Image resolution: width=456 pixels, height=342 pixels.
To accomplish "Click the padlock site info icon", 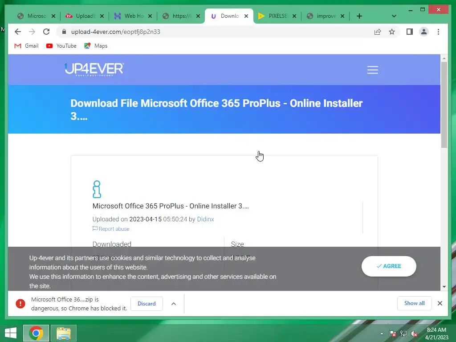I will click(x=64, y=32).
